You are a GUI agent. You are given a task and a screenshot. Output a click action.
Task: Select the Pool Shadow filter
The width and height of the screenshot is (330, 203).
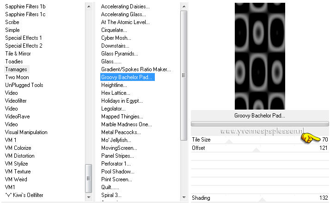click(x=118, y=172)
